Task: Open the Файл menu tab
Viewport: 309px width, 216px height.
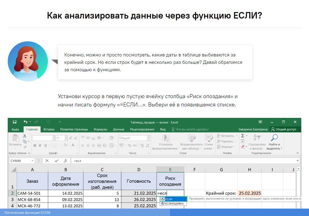Action: pyautogui.click(x=15, y=129)
